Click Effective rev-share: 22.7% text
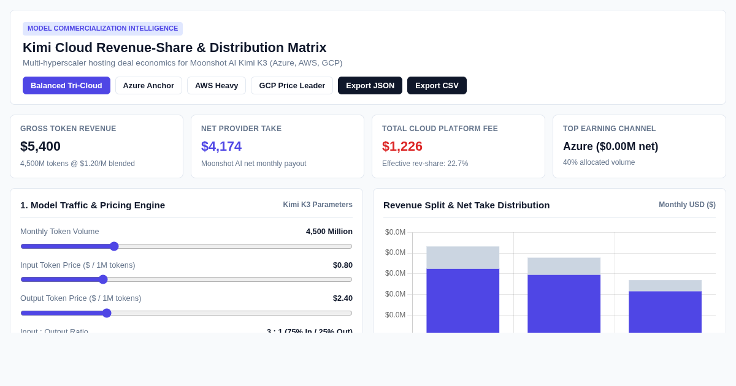This screenshot has height=386, width=736. click(x=425, y=164)
